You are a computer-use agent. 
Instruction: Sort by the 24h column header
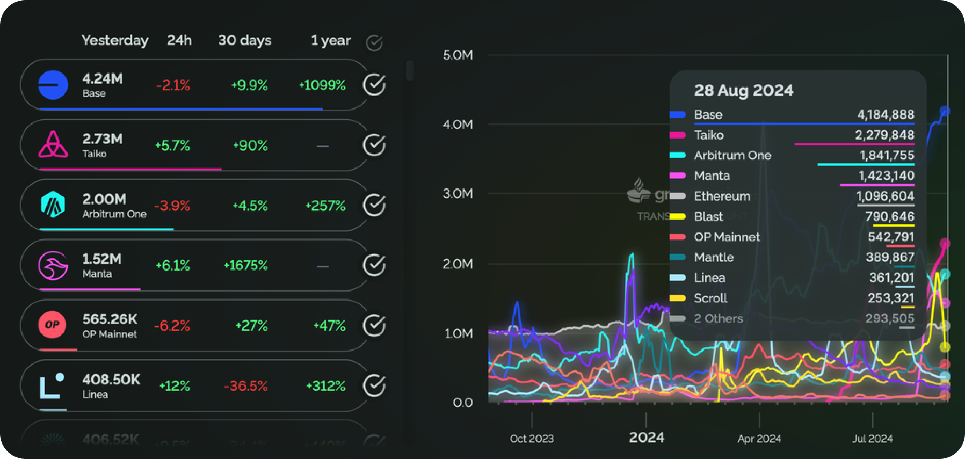(x=179, y=40)
